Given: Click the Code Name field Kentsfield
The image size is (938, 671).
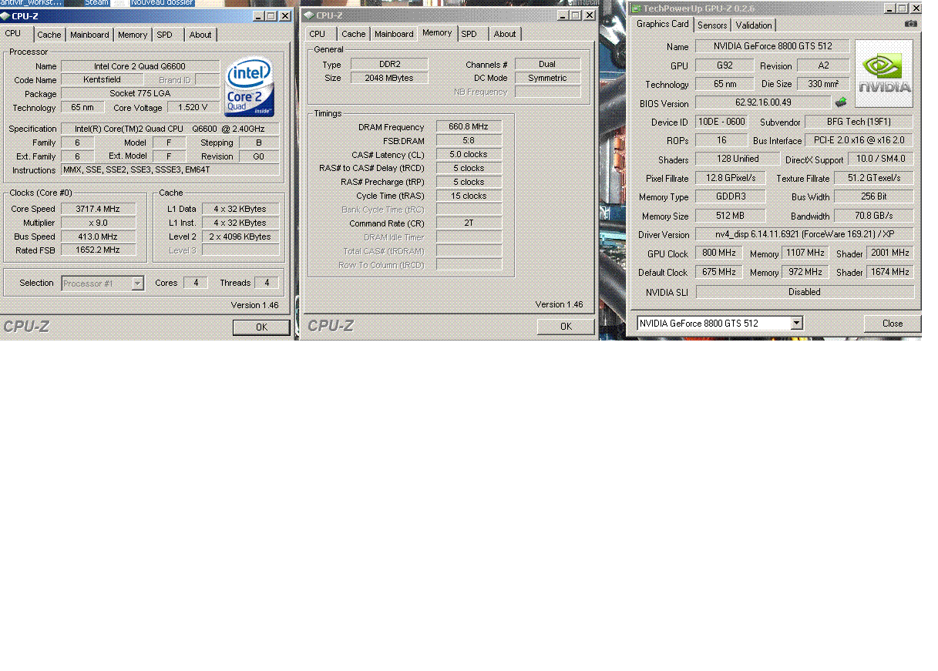Looking at the screenshot, I should (x=102, y=80).
